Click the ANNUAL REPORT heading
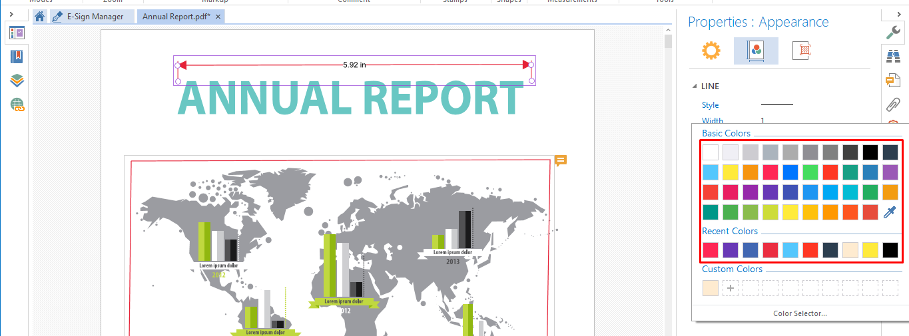Viewport: 909px width, 336px height. (x=351, y=98)
